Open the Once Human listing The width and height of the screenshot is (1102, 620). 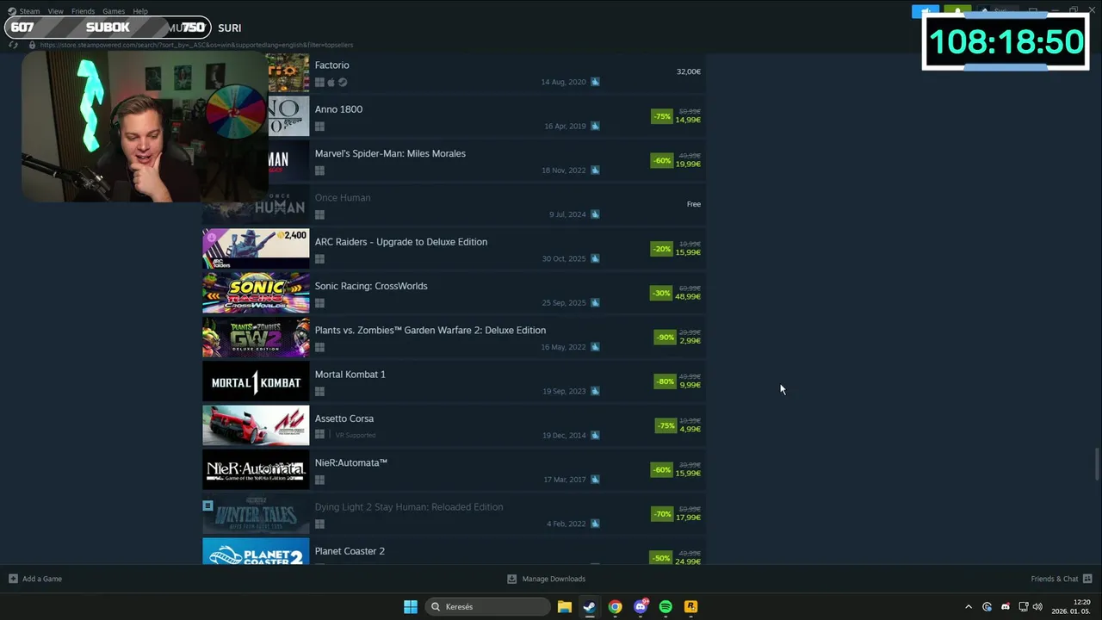click(x=343, y=198)
